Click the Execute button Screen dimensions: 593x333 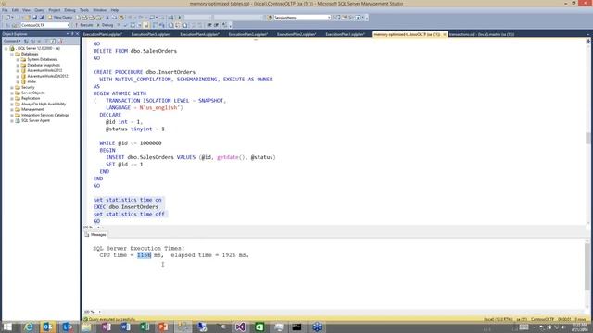pyautogui.click(x=83, y=25)
